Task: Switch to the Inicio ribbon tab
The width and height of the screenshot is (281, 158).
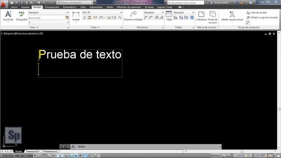Action: (x=14, y=7)
